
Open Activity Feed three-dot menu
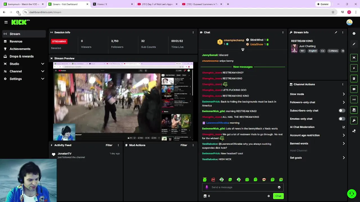pyautogui.click(x=118, y=145)
